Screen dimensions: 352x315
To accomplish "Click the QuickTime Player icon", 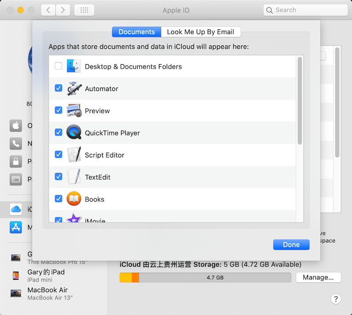I will 74,132.
